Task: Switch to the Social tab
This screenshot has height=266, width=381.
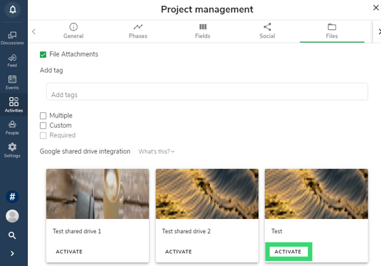Action: tap(267, 31)
